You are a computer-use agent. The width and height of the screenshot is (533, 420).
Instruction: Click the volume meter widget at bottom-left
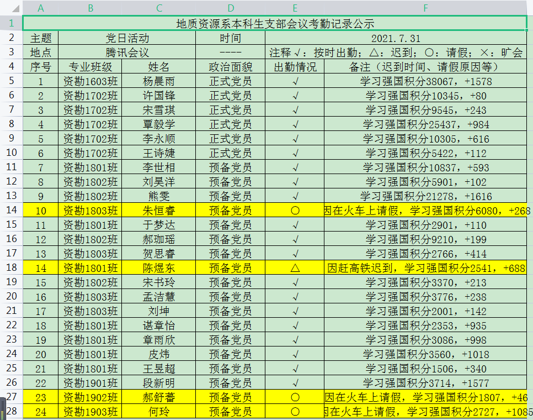pyautogui.click(x=2, y=408)
